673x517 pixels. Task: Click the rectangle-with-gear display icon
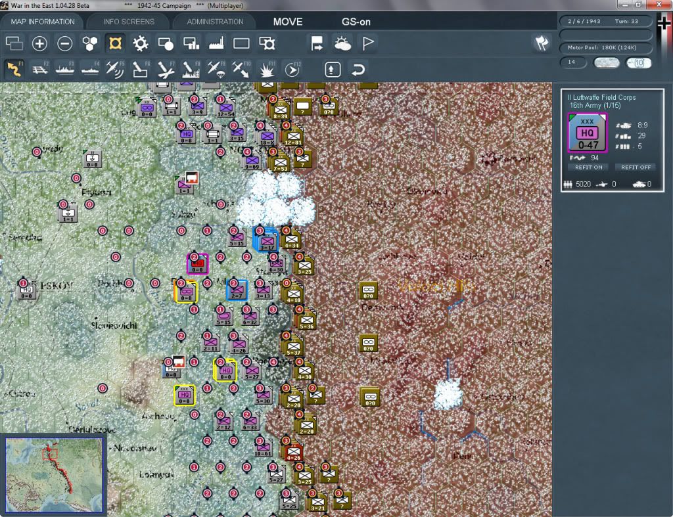tap(267, 43)
